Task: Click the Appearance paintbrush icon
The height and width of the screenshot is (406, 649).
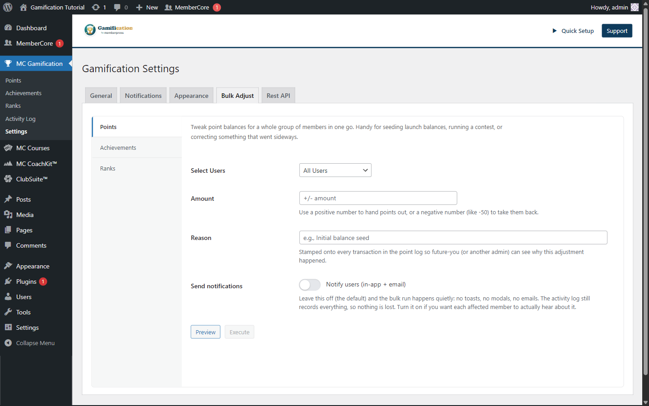Action: pyautogui.click(x=8, y=266)
